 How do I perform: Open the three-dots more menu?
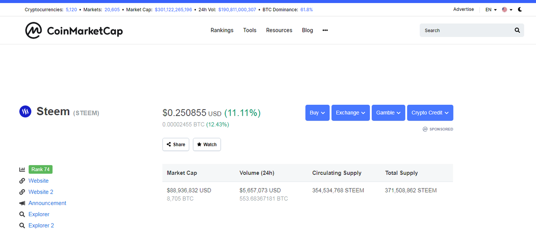pyautogui.click(x=325, y=30)
